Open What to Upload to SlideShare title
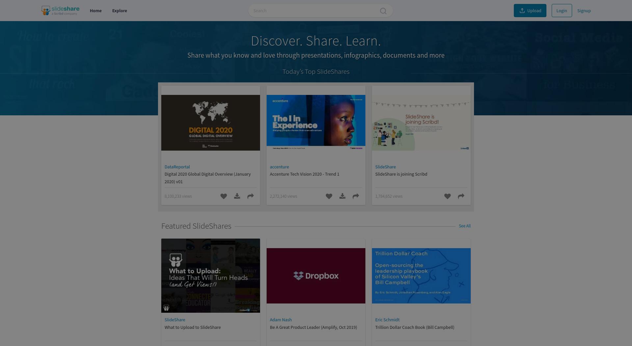 point(193,327)
